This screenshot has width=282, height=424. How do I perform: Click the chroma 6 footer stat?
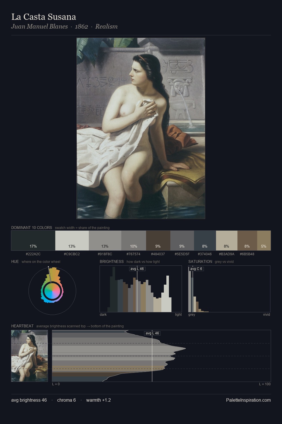coord(67,400)
